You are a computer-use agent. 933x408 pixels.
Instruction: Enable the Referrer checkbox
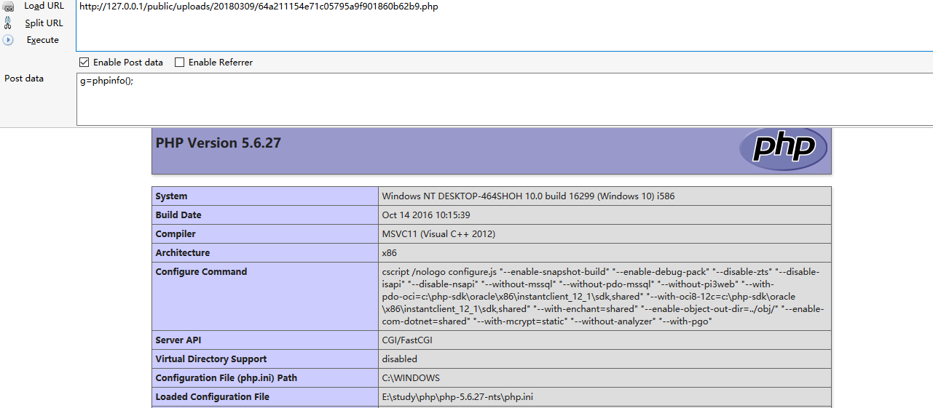pos(180,63)
